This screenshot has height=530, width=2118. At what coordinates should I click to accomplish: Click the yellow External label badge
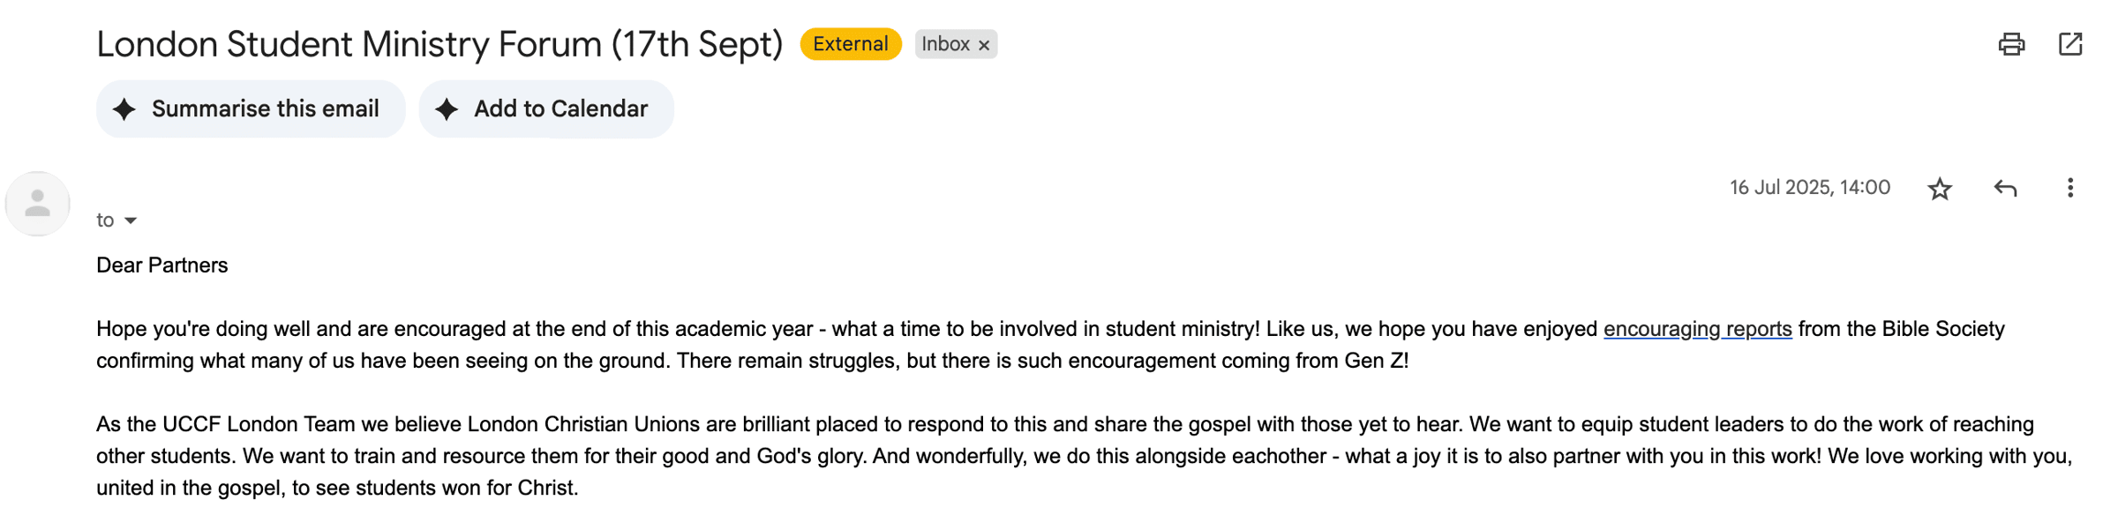pyautogui.click(x=851, y=44)
